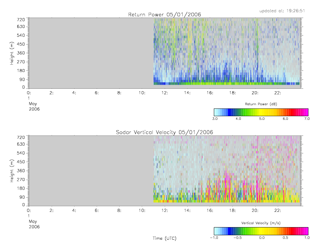Click the 'May 2006' date under Vertical Velocity plot

(34, 224)
